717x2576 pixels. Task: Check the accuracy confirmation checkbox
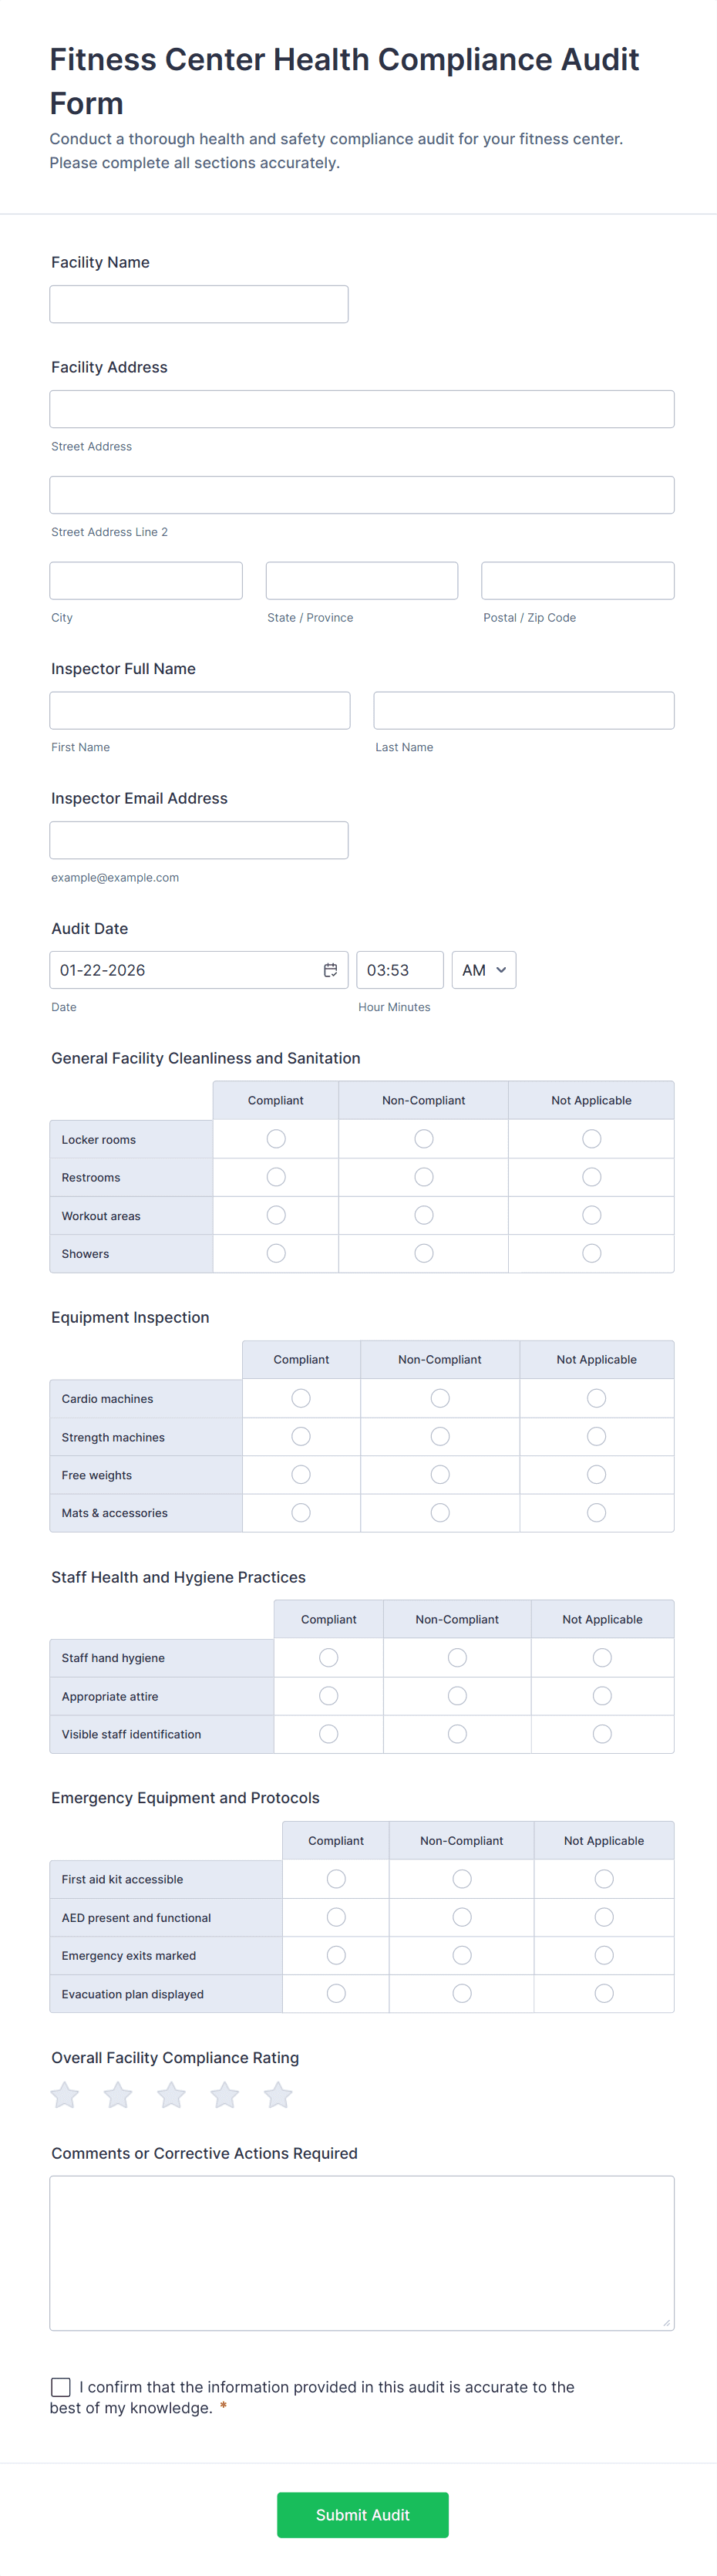(61, 2387)
